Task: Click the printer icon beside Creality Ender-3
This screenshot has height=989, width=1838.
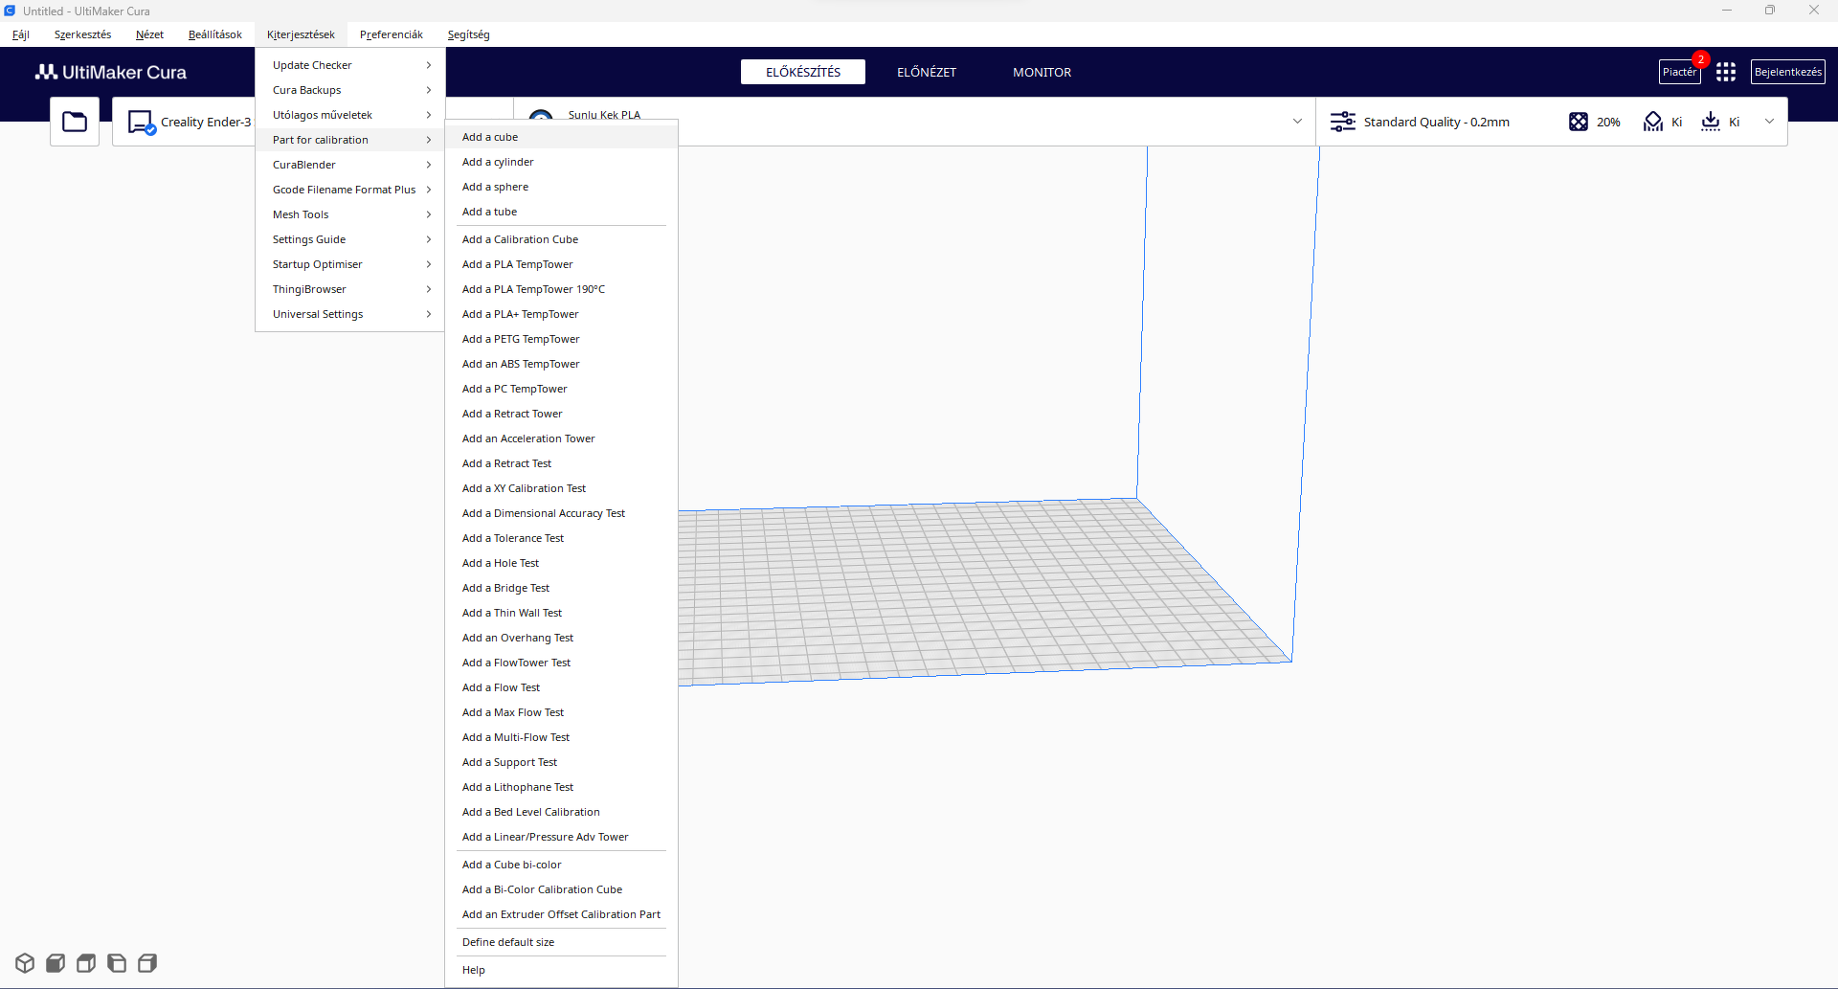Action: pos(142,123)
